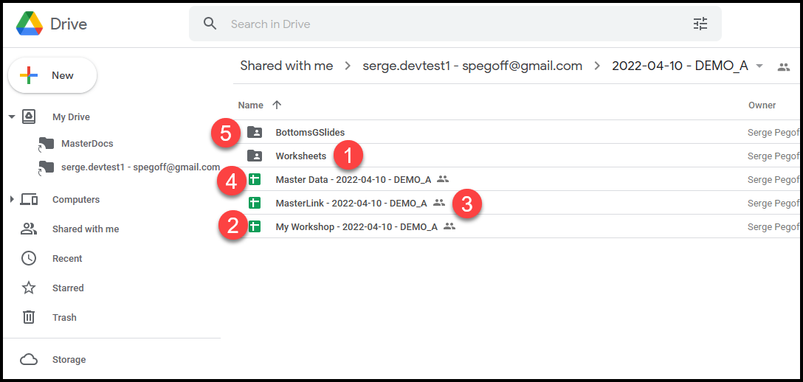803x382 pixels.
Task: Open the 2022-04-10 - DEMO_A folder dropdown
Action: (x=759, y=66)
